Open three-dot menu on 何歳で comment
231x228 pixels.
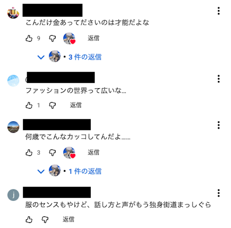(x=219, y=125)
